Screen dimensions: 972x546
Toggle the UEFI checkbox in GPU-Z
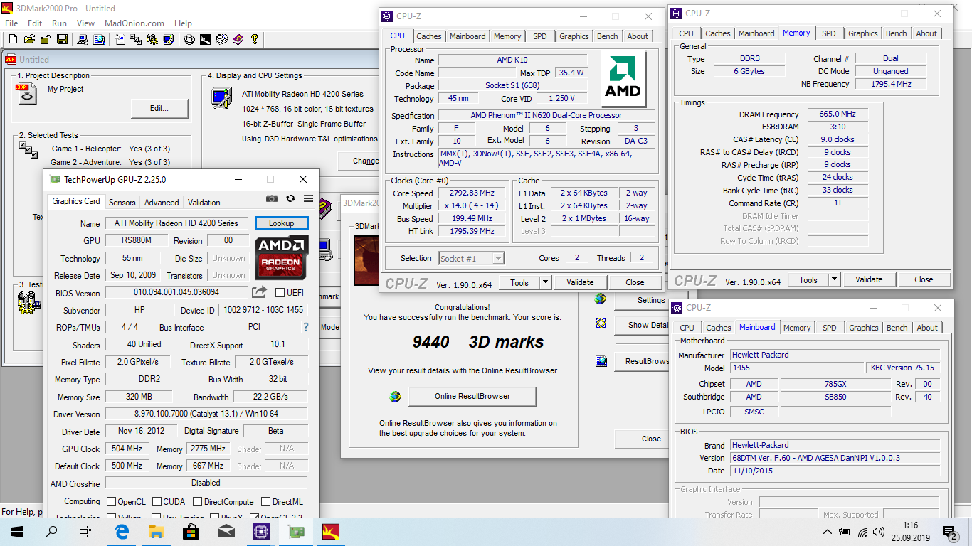[x=280, y=292]
